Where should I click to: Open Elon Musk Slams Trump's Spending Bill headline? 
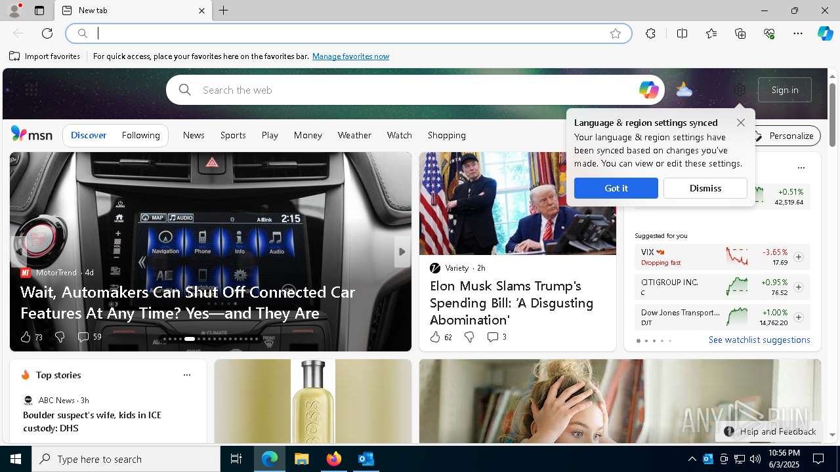point(511,303)
